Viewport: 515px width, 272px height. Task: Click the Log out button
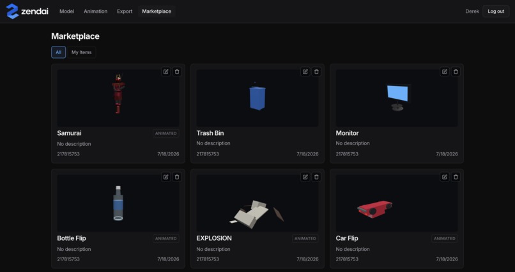coord(496,11)
